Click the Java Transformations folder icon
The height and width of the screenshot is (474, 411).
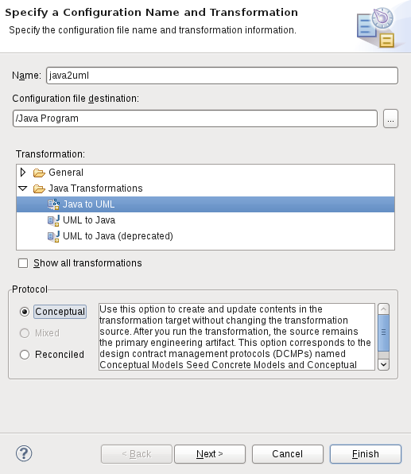click(39, 188)
